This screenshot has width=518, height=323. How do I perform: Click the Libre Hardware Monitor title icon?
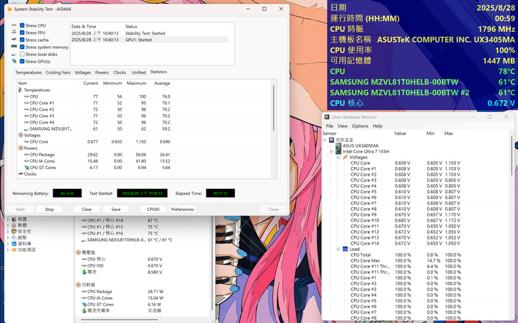click(327, 117)
